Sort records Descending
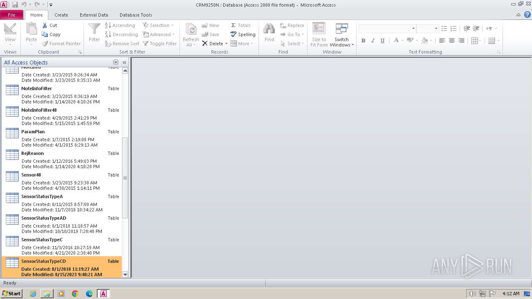The width and height of the screenshot is (532, 299). [121, 34]
